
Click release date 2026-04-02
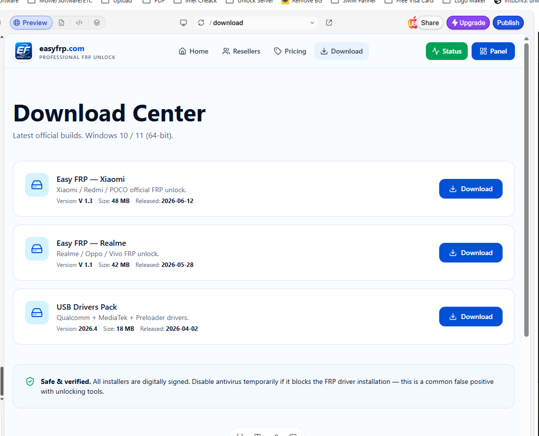[182, 329]
